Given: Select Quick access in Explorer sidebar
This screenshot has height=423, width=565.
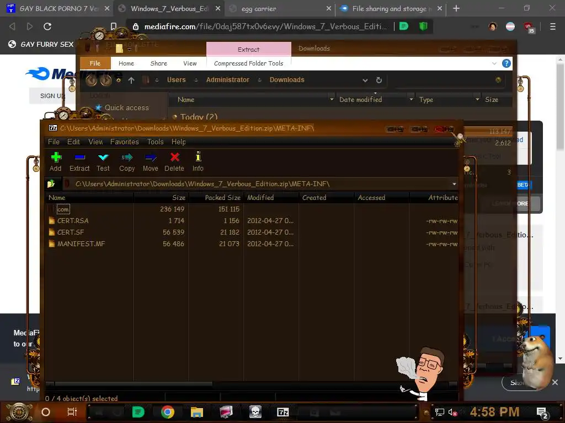Looking at the screenshot, I should point(122,107).
